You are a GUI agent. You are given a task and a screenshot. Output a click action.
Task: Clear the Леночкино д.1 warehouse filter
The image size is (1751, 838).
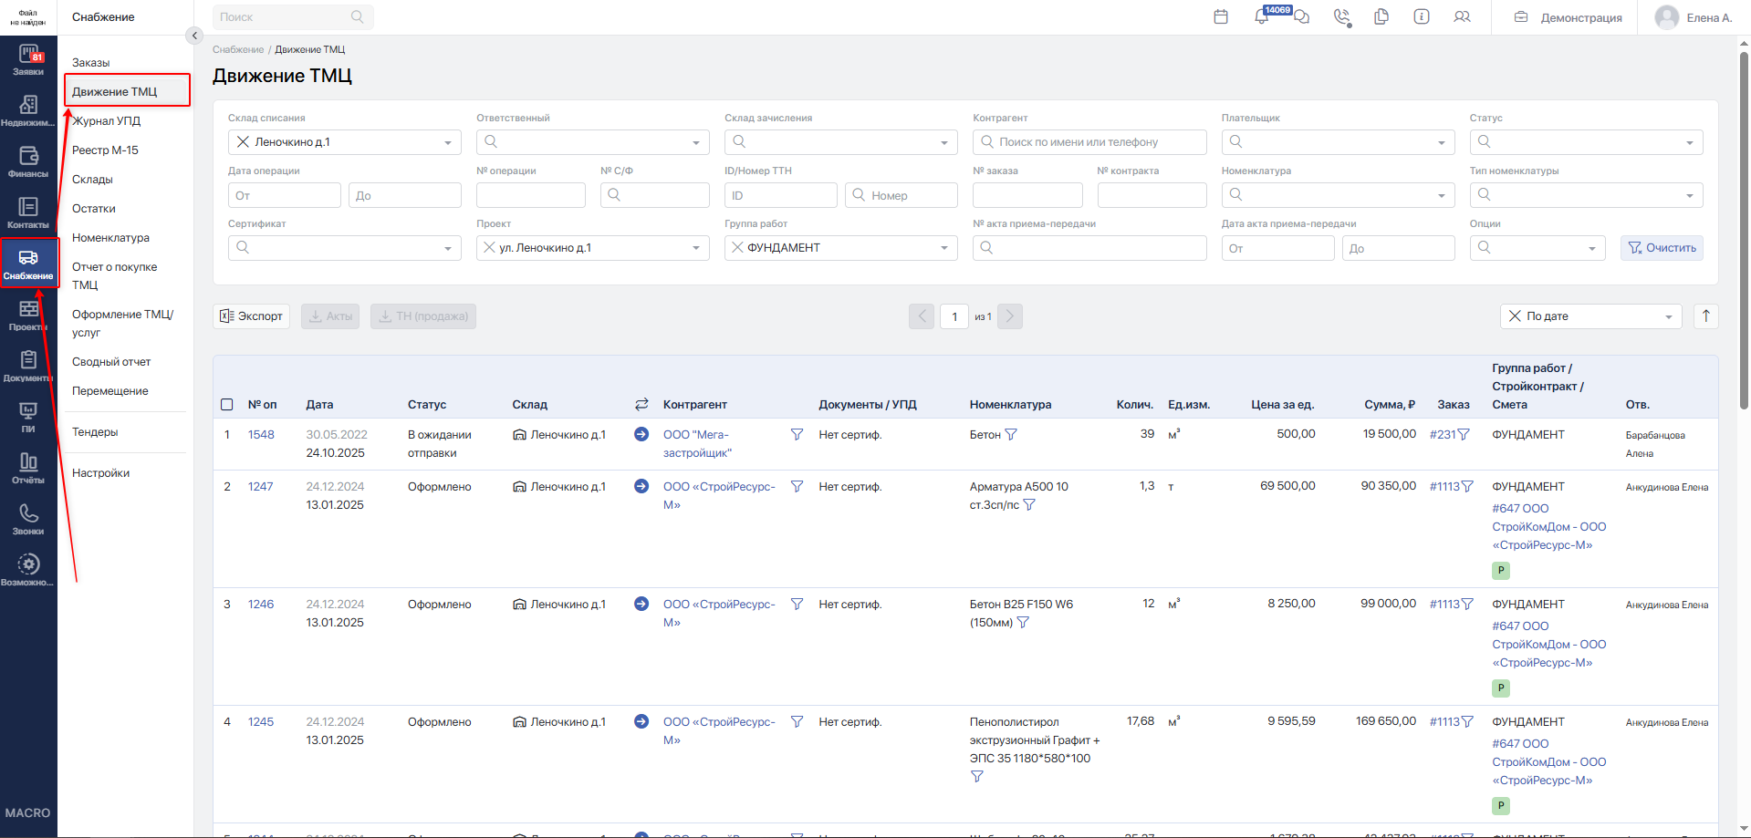(243, 141)
